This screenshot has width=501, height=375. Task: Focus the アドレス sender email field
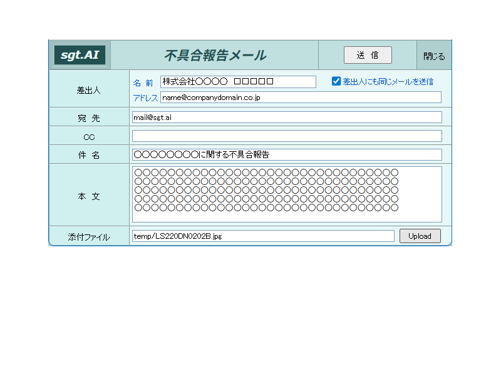point(301,97)
